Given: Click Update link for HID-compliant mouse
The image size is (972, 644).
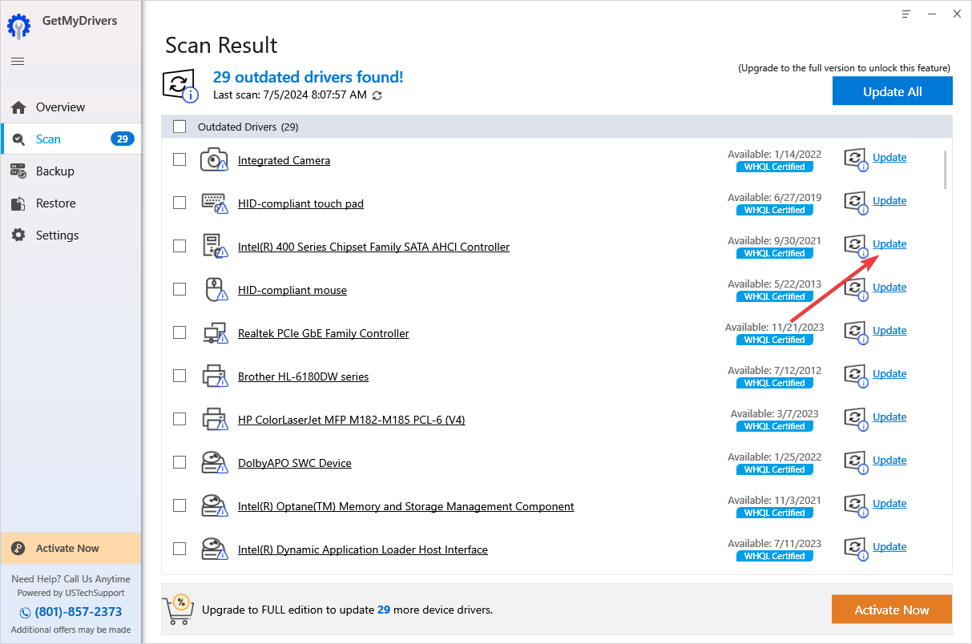Looking at the screenshot, I should [x=889, y=288].
